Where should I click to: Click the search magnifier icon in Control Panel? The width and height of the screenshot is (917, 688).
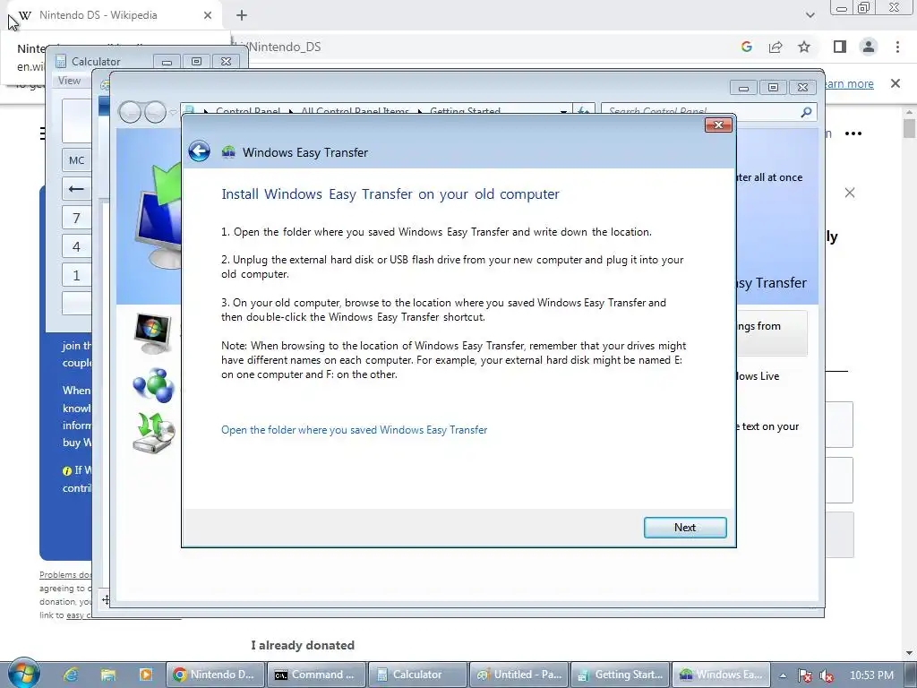pyautogui.click(x=806, y=112)
